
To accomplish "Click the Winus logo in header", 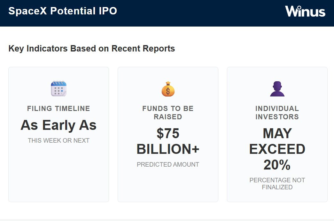I will tap(305, 12).
